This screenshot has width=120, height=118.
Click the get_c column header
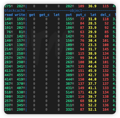pos(44,15)
